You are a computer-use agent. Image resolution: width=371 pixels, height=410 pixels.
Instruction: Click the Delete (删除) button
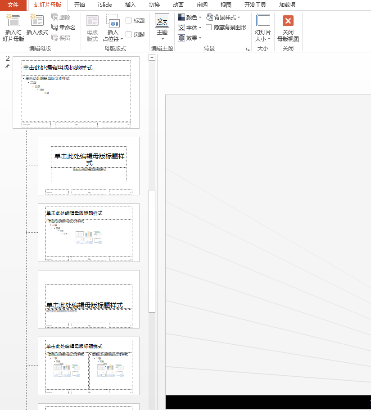tap(61, 17)
